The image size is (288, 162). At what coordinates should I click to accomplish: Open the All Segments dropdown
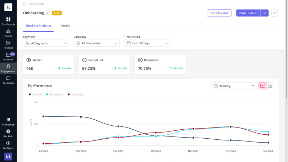[x=46, y=43]
